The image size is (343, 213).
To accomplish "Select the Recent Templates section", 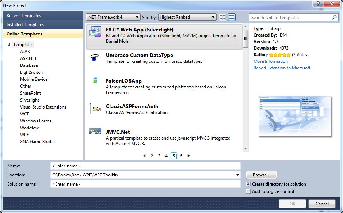I will pos(23,15).
